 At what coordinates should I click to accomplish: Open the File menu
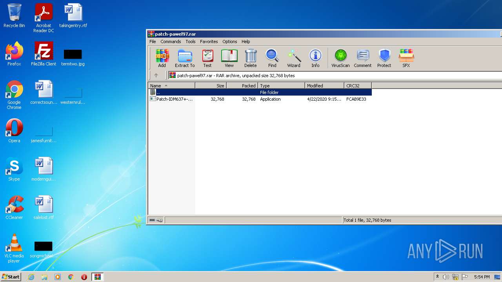pos(153,42)
